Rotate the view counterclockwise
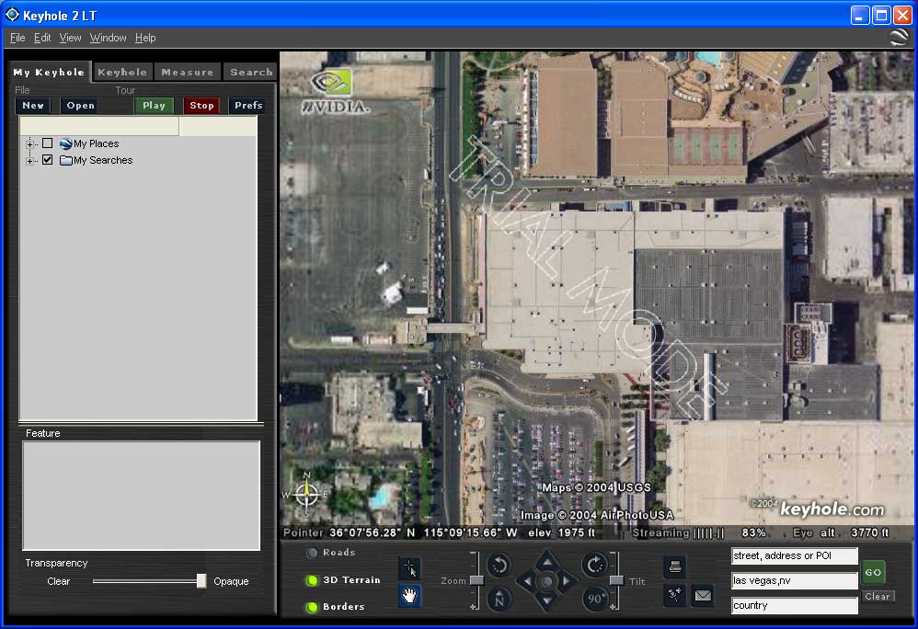Image resolution: width=918 pixels, height=629 pixels. tap(499, 566)
